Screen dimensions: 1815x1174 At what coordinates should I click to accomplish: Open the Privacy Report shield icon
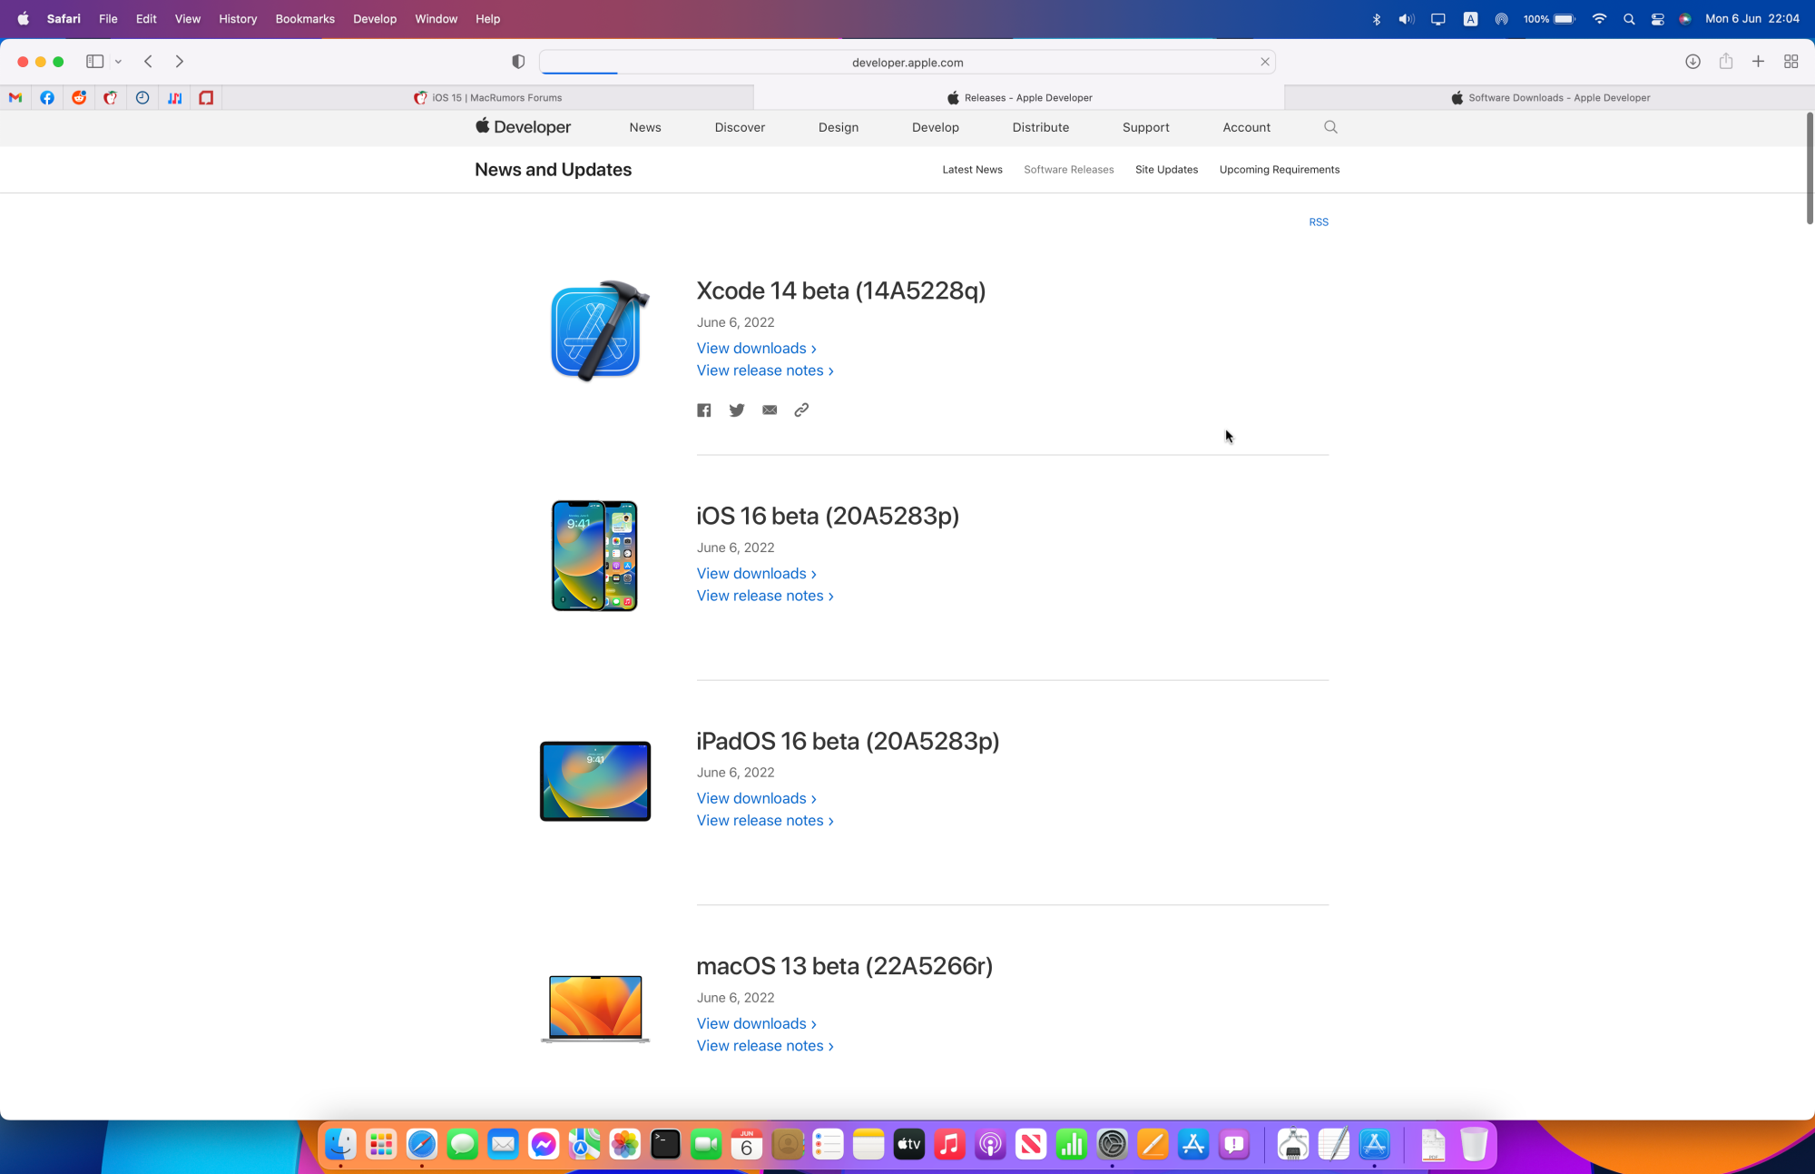coord(518,62)
